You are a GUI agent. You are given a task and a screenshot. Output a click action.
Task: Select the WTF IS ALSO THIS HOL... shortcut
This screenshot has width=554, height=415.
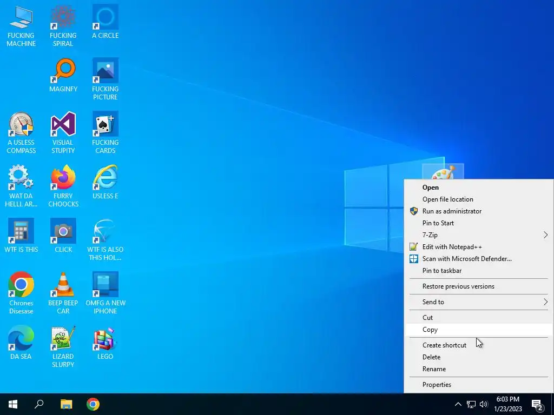105,240
